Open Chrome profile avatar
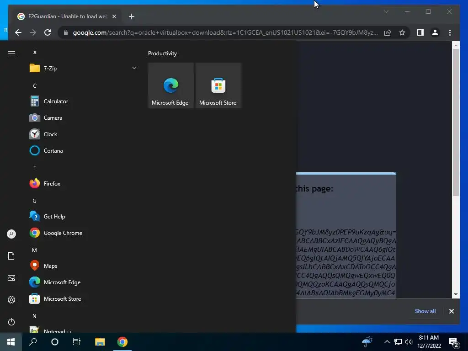 coord(435,32)
